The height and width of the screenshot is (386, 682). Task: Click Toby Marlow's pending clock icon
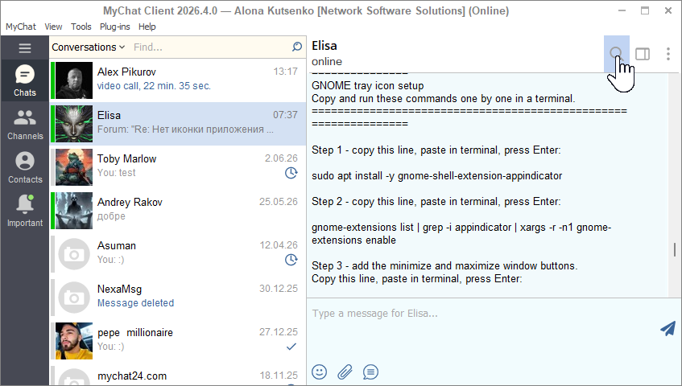291,173
